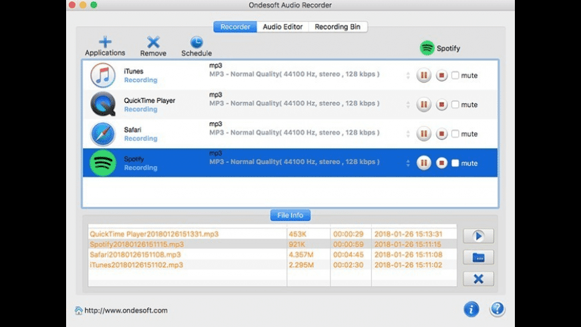Click the 00:04:45 duration cell
The width and height of the screenshot is (581, 327).
(349, 254)
